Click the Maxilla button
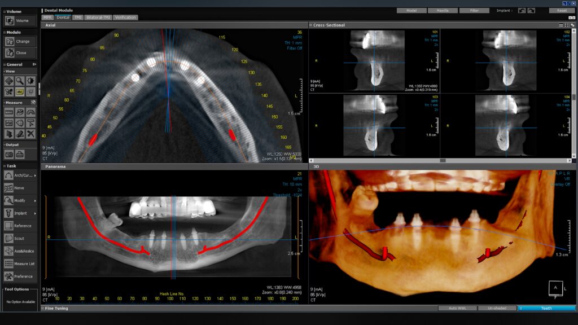The height and width of the screenshot is (325, 578). click(x=443, y=11)
